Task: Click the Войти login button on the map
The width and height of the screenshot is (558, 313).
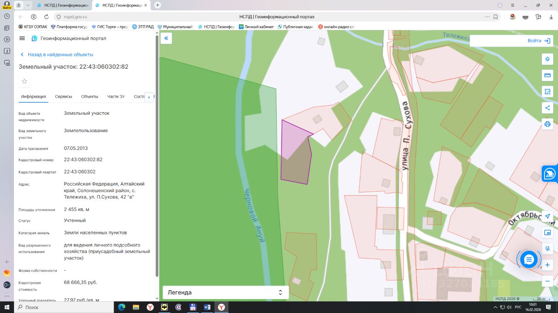Action: point(539,41)
